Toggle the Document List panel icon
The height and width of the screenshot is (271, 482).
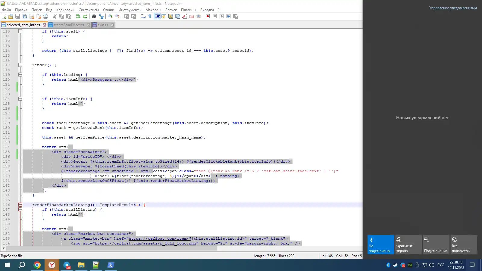pyautogui.click(x=178, y=16)
